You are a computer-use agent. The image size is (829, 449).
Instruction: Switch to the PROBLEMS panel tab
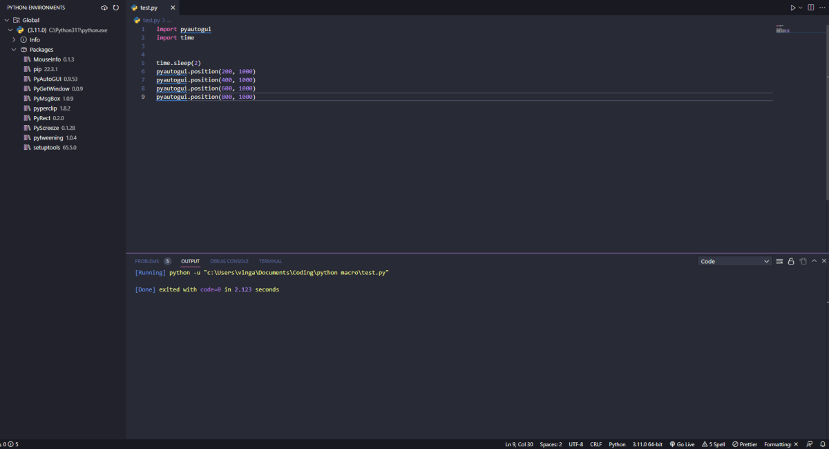pos(146,261)
